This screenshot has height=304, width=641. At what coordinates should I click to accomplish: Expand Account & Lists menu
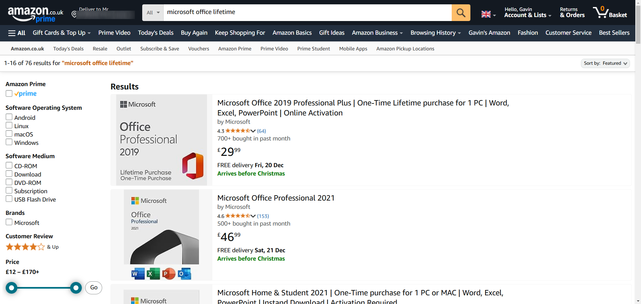(x=527, y=12)
